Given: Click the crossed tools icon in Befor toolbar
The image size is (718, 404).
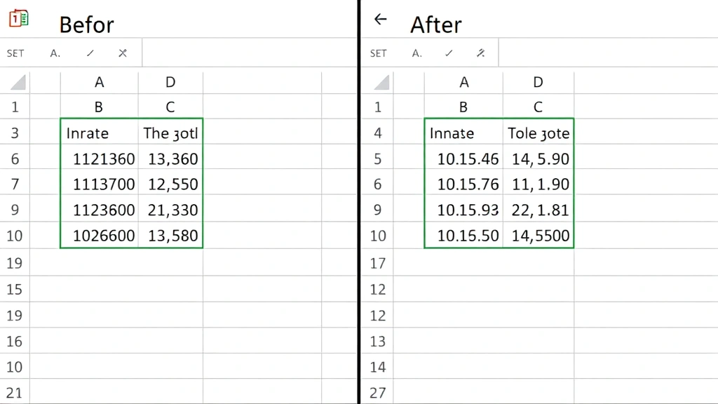Looking at the screenshot, I should [123, 53].
